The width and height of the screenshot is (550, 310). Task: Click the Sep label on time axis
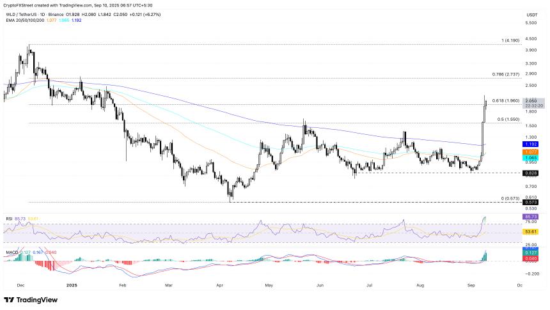[x=471, y=286]
